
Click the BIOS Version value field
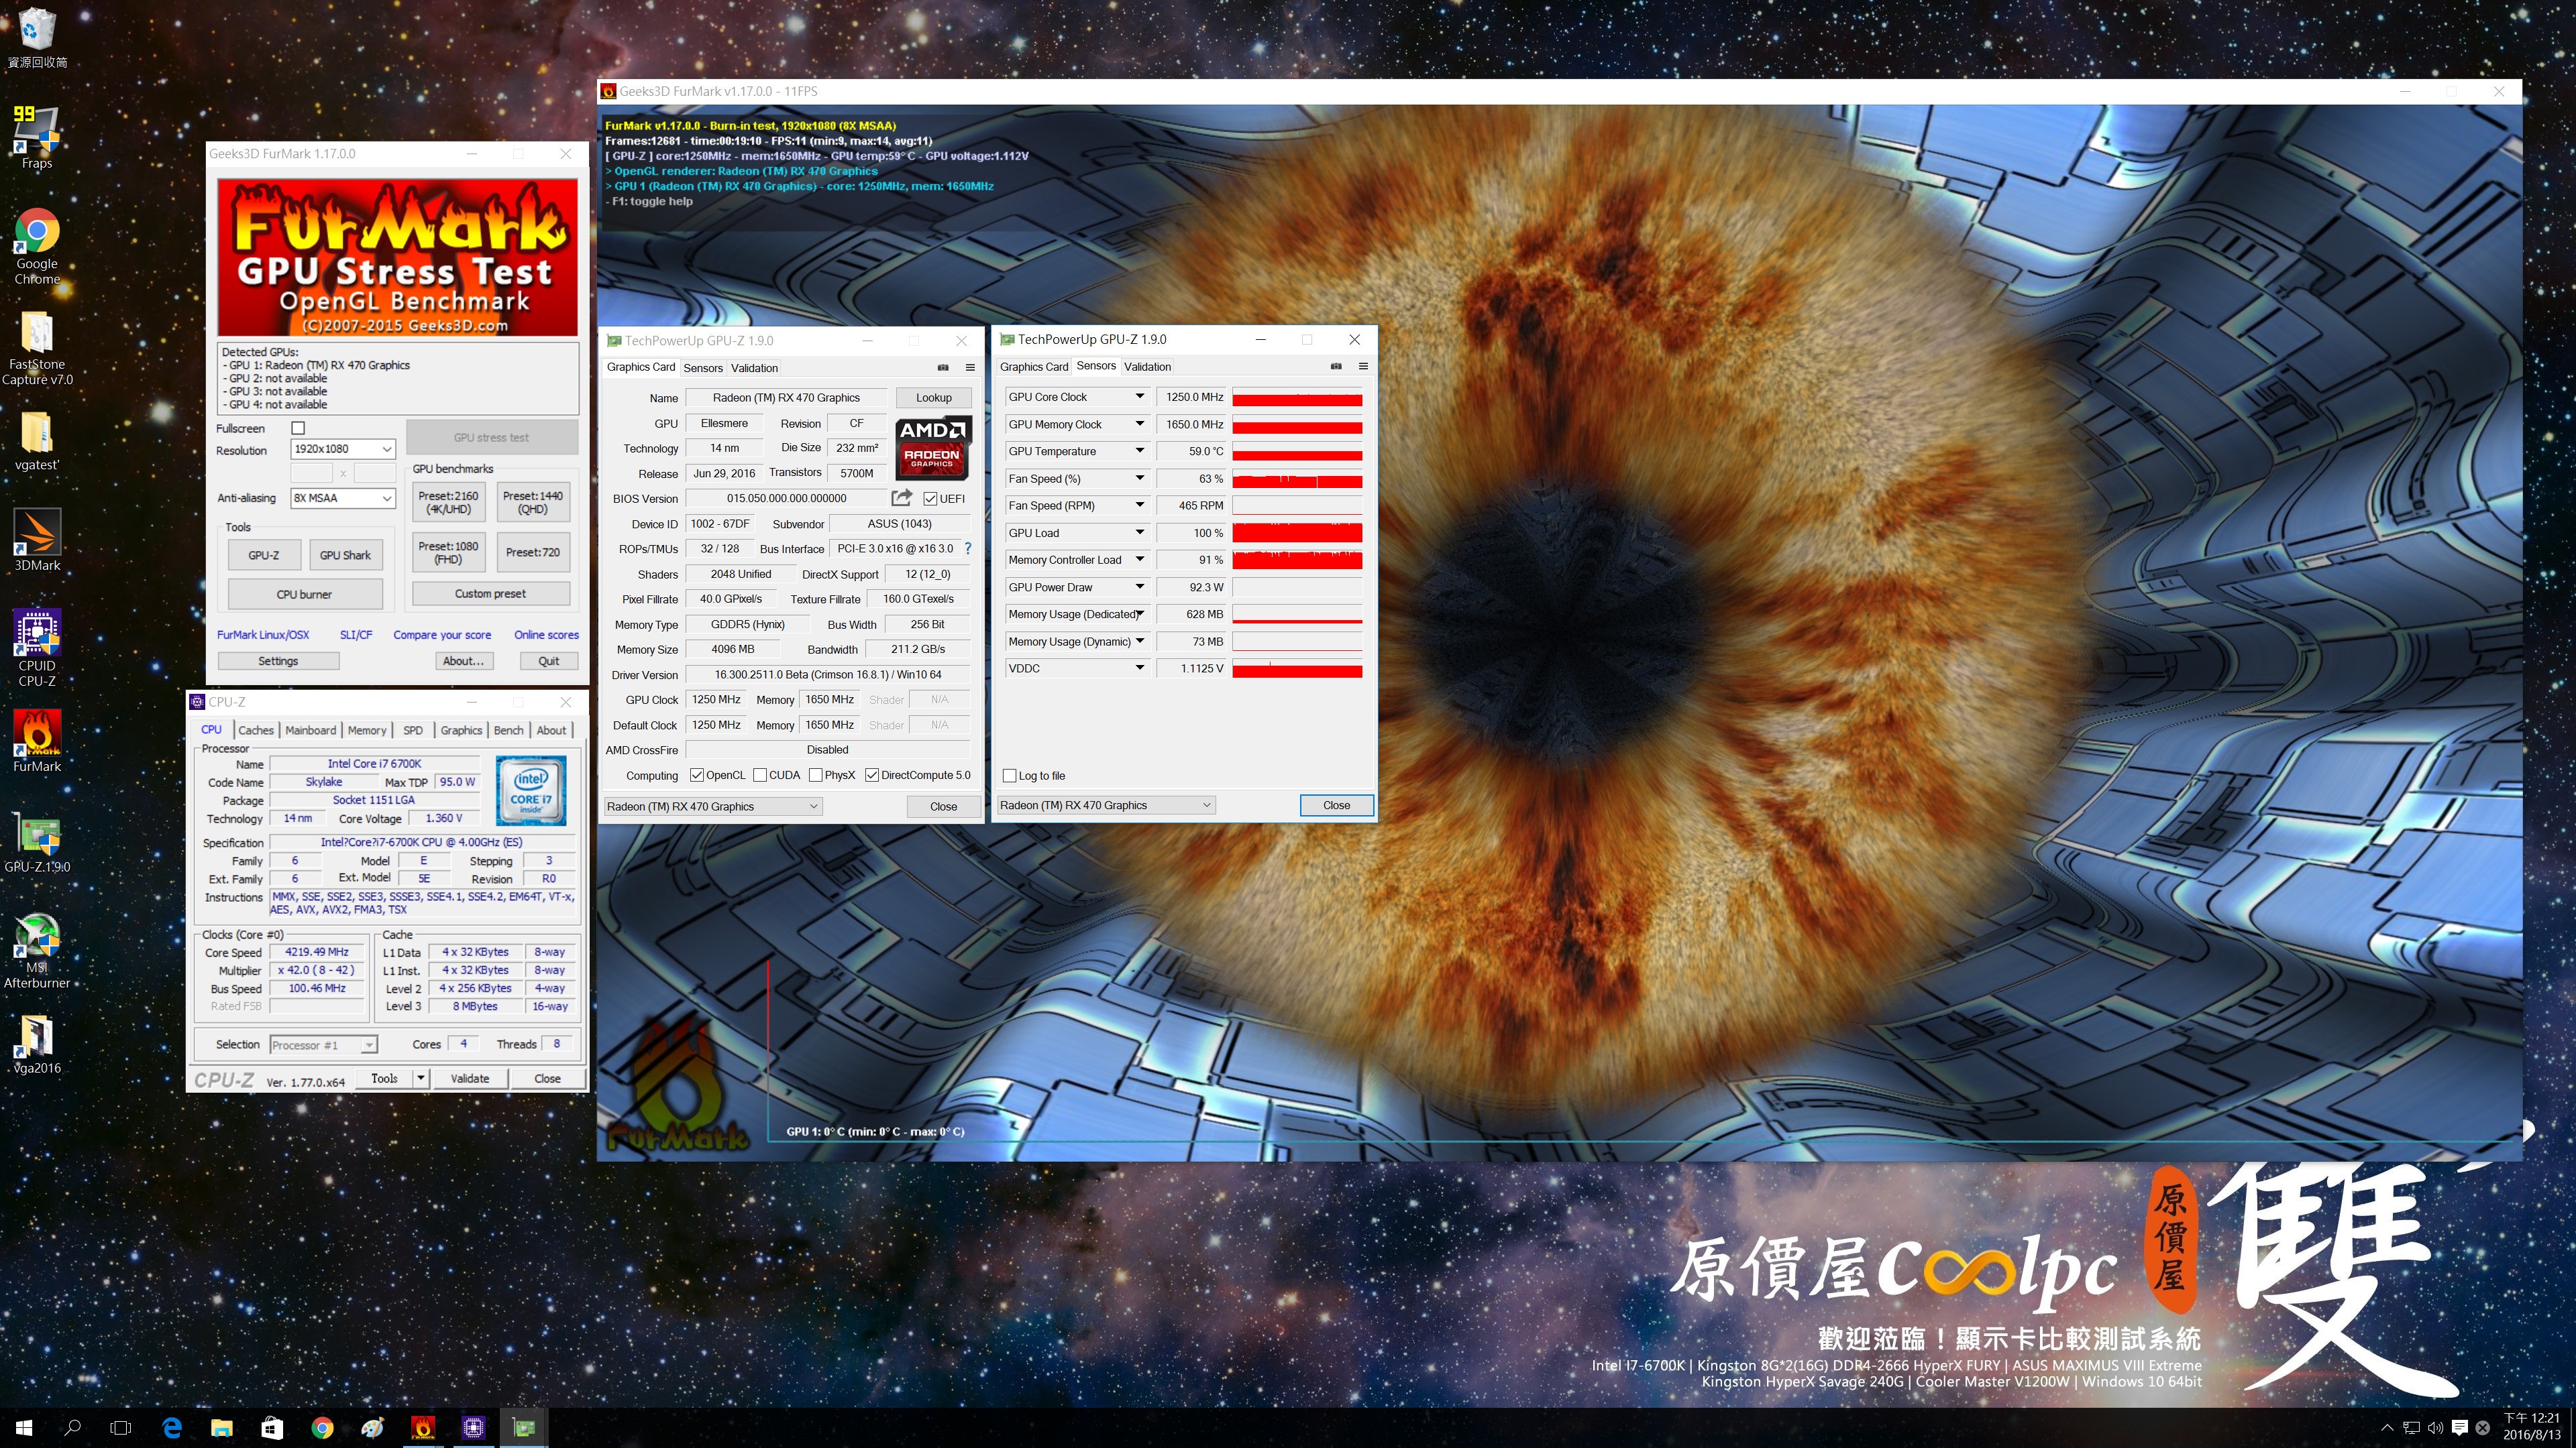[x=786, y=499]
